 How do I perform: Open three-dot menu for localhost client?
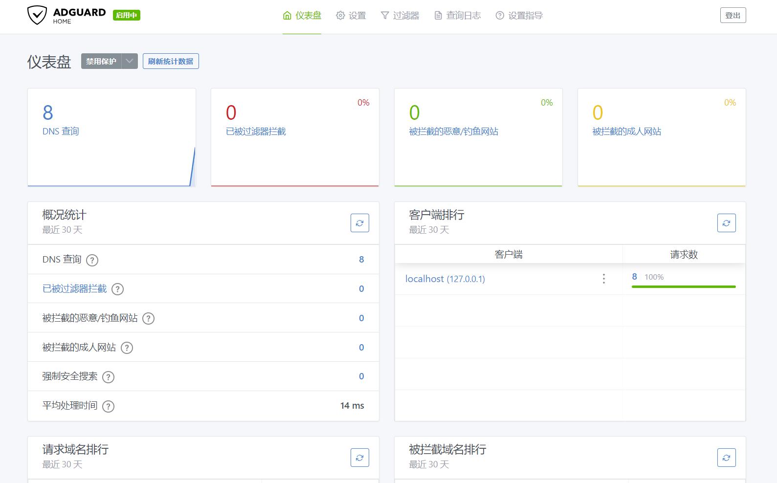point(604,279)
